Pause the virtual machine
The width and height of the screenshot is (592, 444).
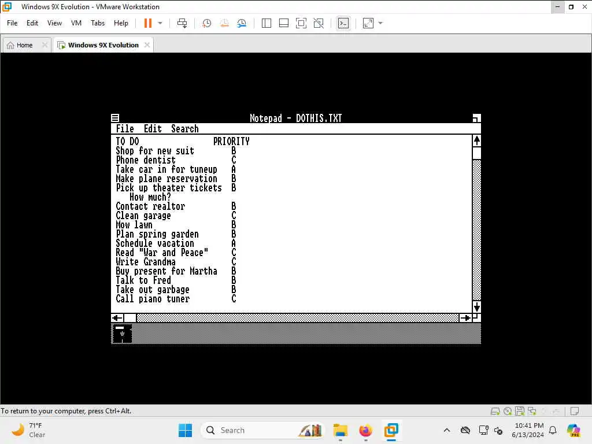click(147, 23)
